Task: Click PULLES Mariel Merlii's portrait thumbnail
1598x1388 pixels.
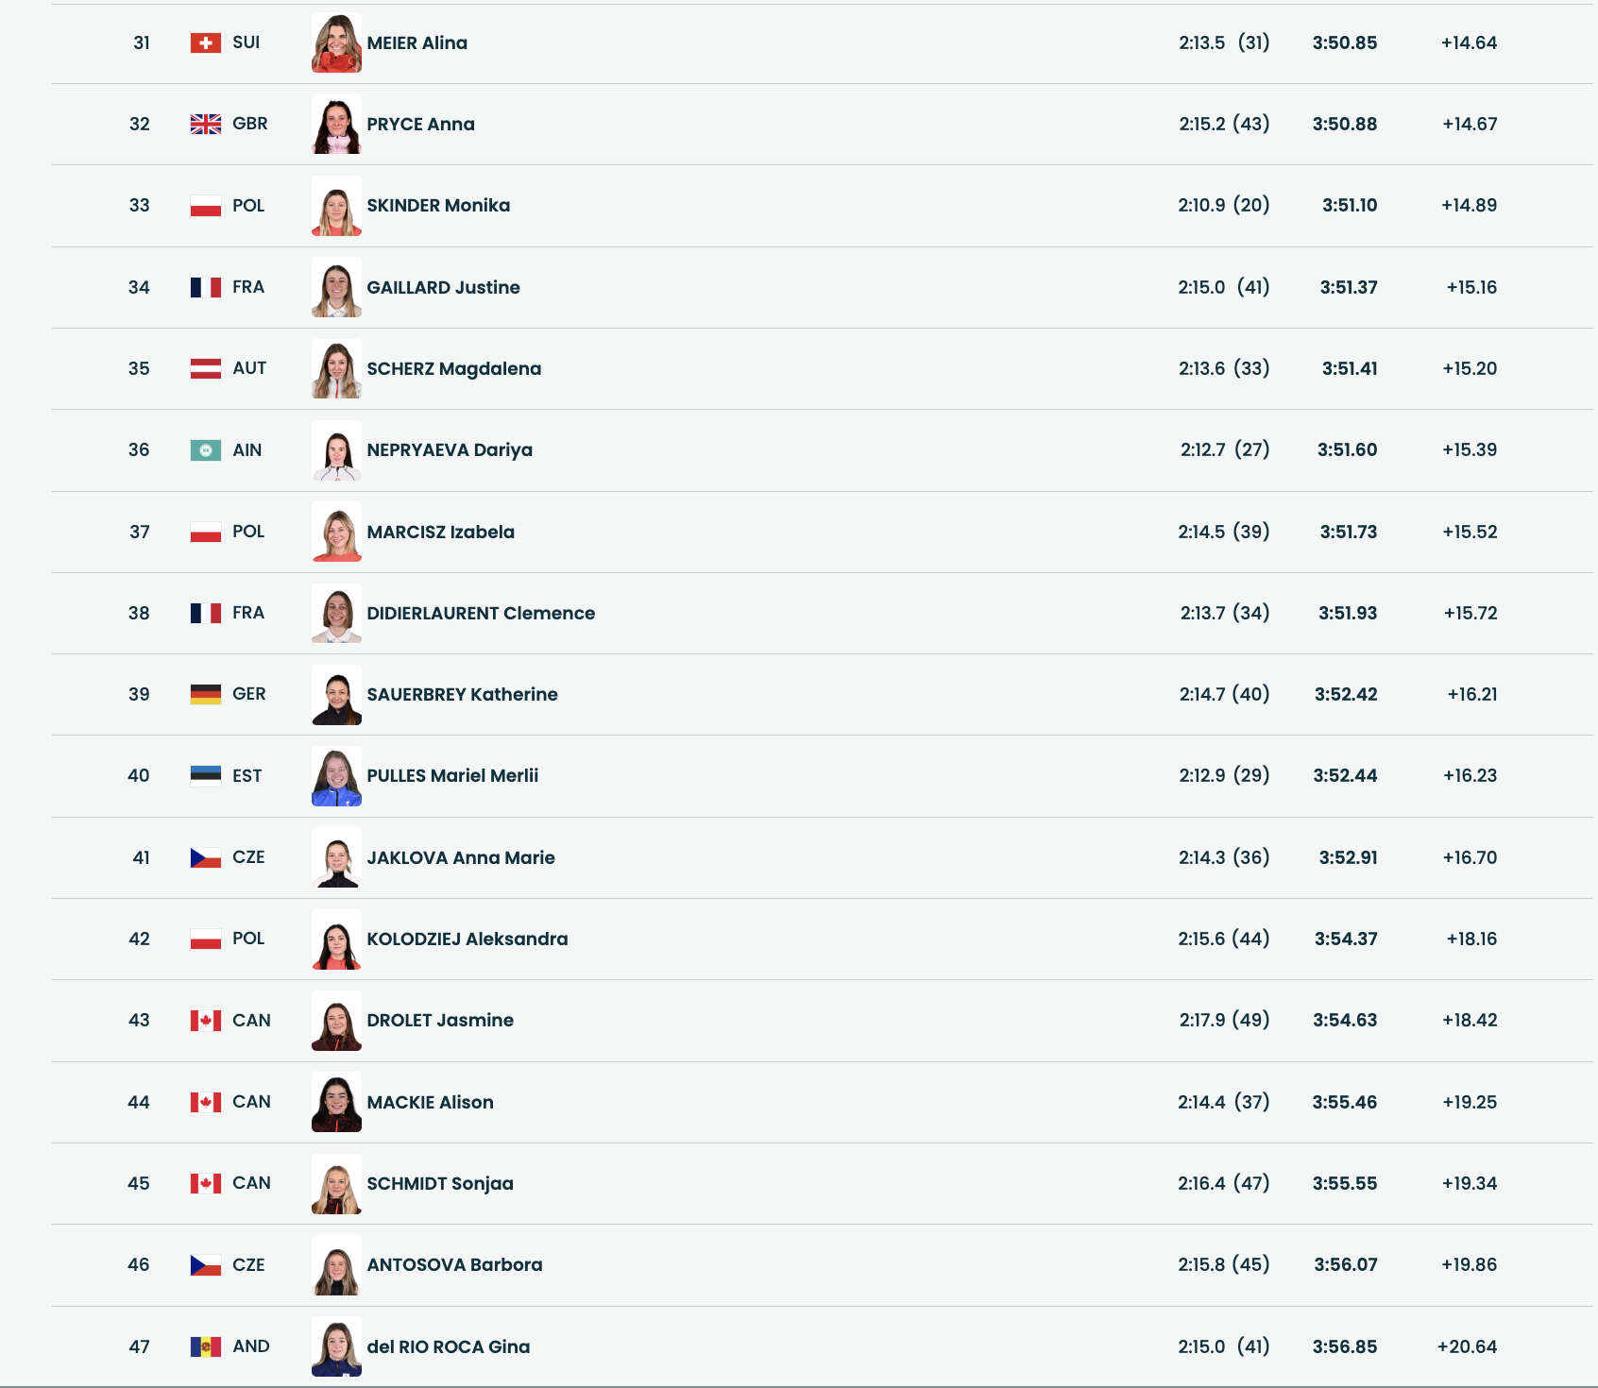Action: [x=336, y=776]
